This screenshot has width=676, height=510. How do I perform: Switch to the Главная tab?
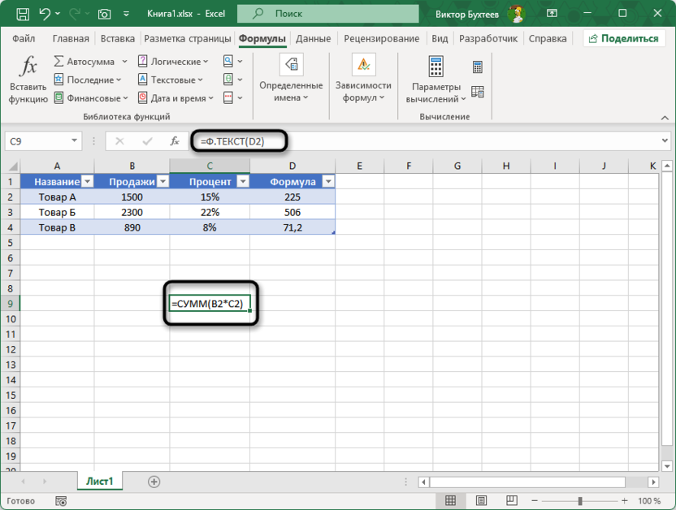pos(71,38)
